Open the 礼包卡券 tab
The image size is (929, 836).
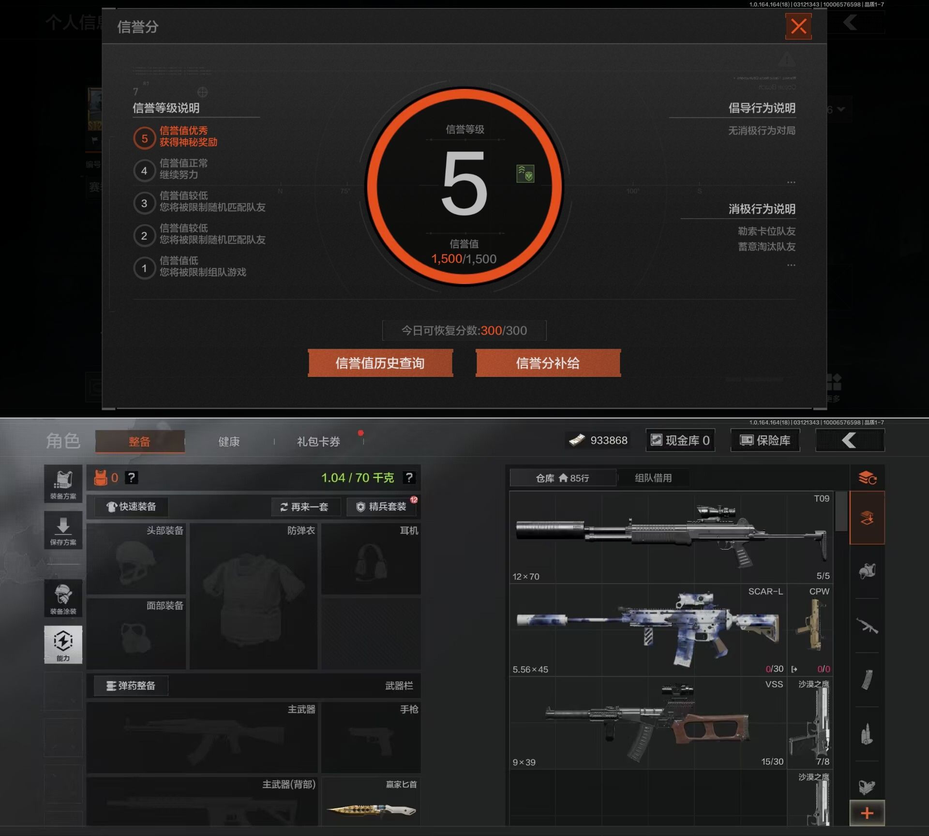[318, 441]
